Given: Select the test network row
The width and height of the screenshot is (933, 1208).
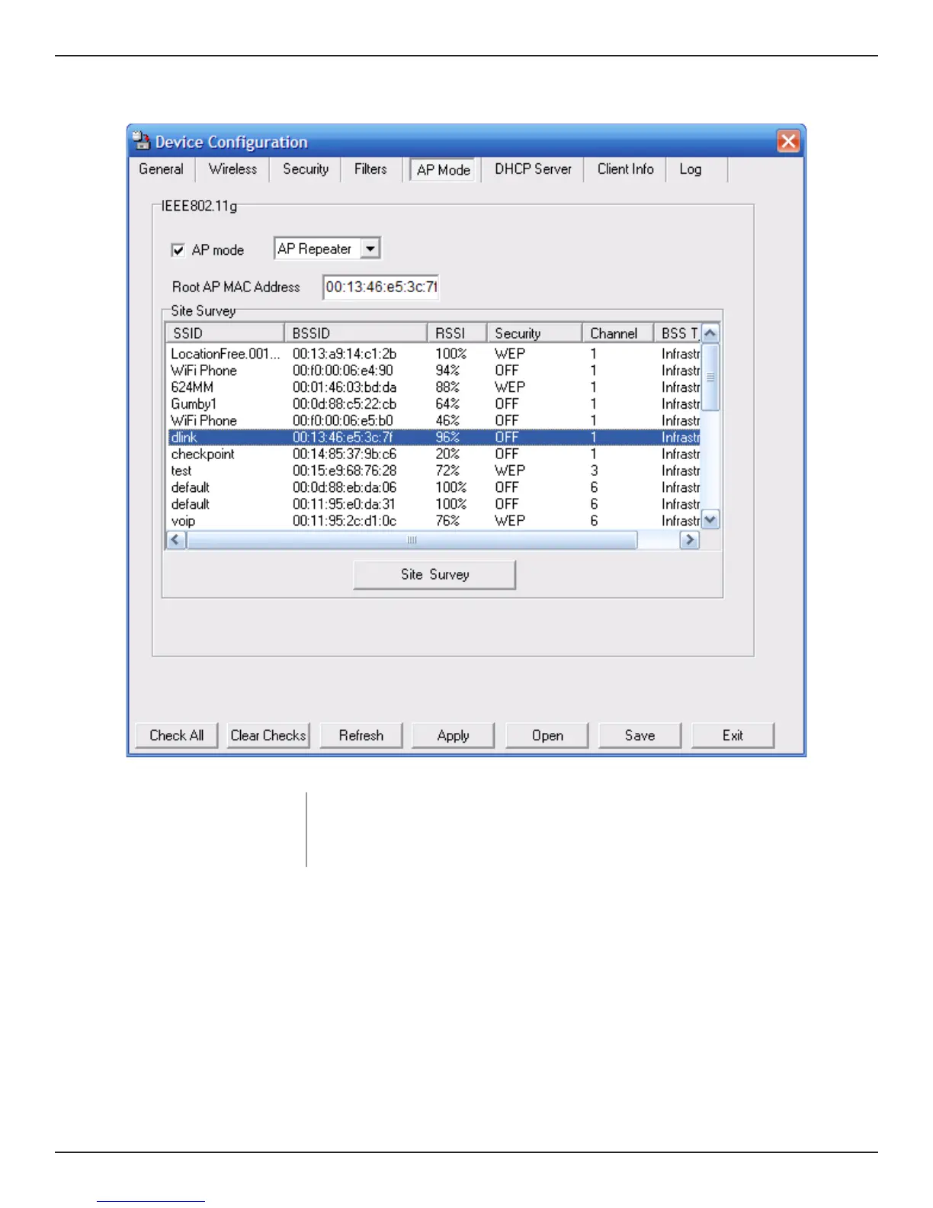Looking at the screenshot, I should coord(434,471).
